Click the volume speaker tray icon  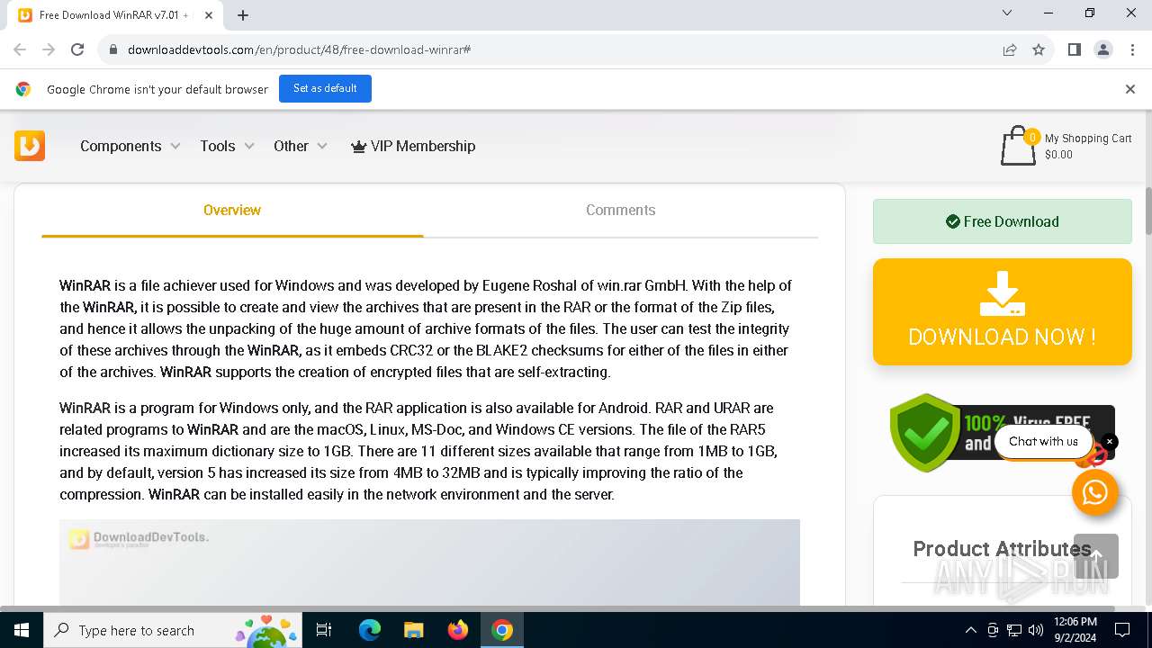[x=1036, y=630]
